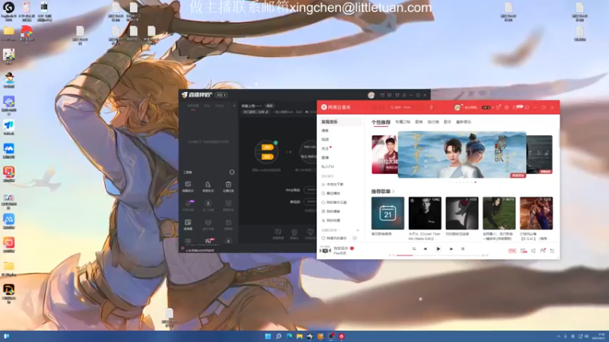Open the user avatar in the NetEase Music header
609x342 pixels.
point(458,107)
